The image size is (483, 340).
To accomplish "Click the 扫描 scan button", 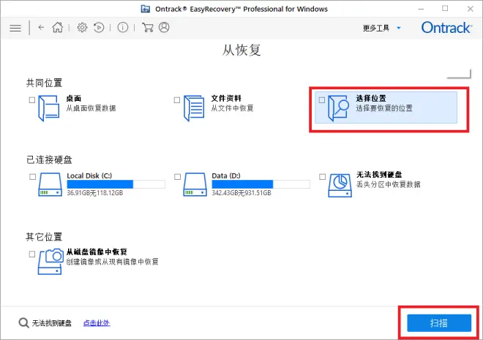I will point(439,322).
